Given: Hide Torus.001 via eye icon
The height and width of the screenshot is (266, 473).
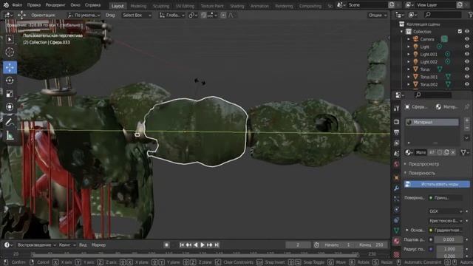Looking at the screenshot, I should point(467,77).
